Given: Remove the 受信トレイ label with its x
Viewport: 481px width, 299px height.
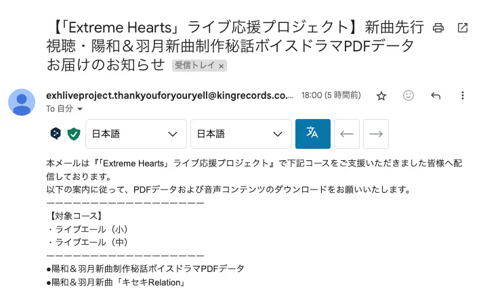Looking at the screenshot, I should pyautogui.click(x=221, y=66).
